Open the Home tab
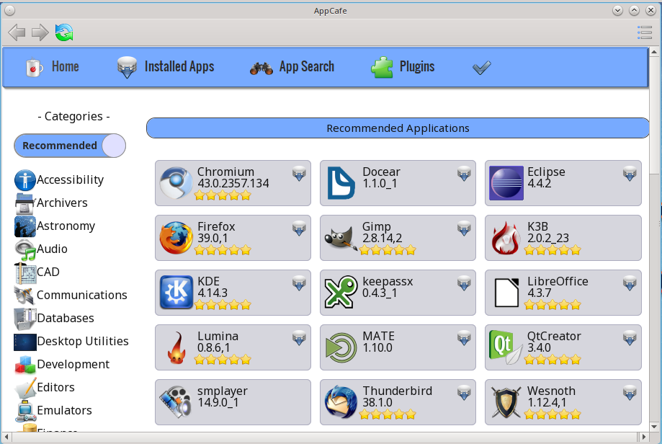This screenshot has height=444, width=662. pyautogui.click(x=53, y=67)
